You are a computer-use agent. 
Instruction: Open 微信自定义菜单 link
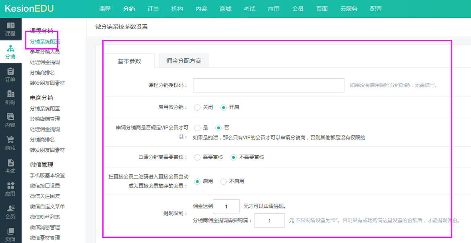[47, 207]
